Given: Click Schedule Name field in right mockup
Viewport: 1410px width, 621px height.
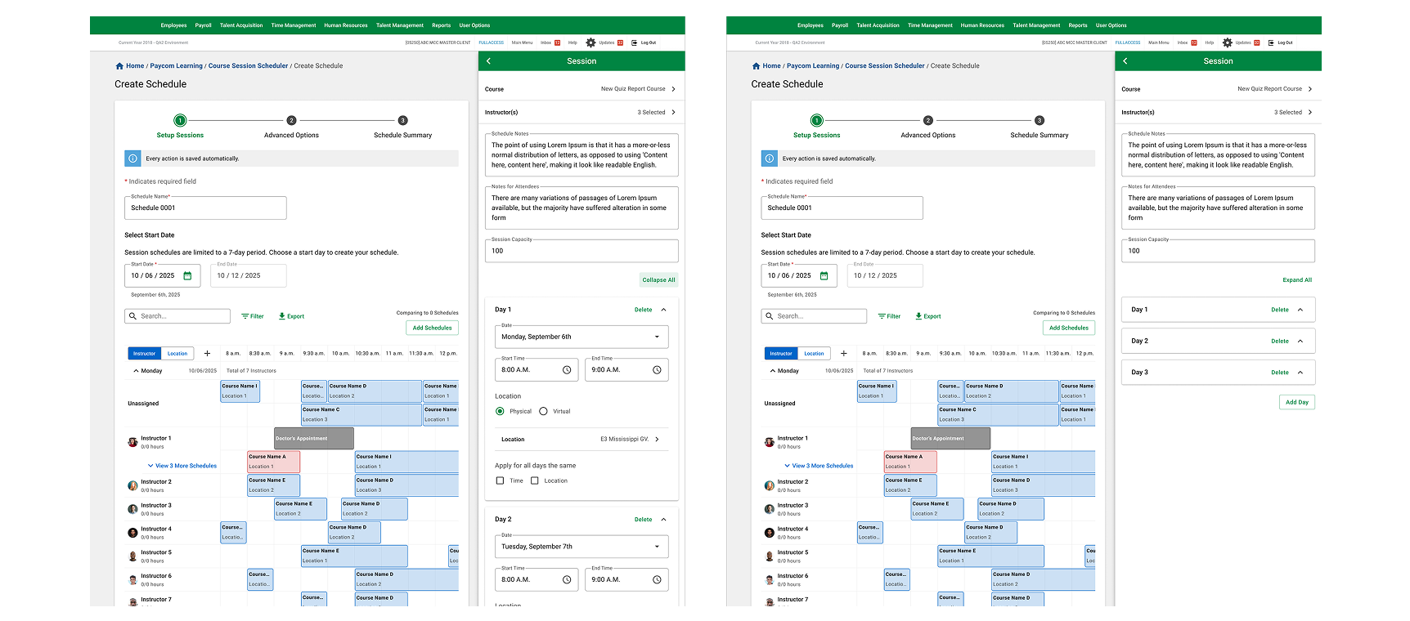Looking at the screenshot, I should pyautogui.click(x=842, y=208).
